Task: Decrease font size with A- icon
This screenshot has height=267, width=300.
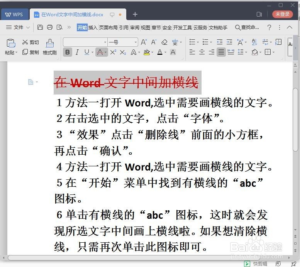Action: [x=154, y=42]
